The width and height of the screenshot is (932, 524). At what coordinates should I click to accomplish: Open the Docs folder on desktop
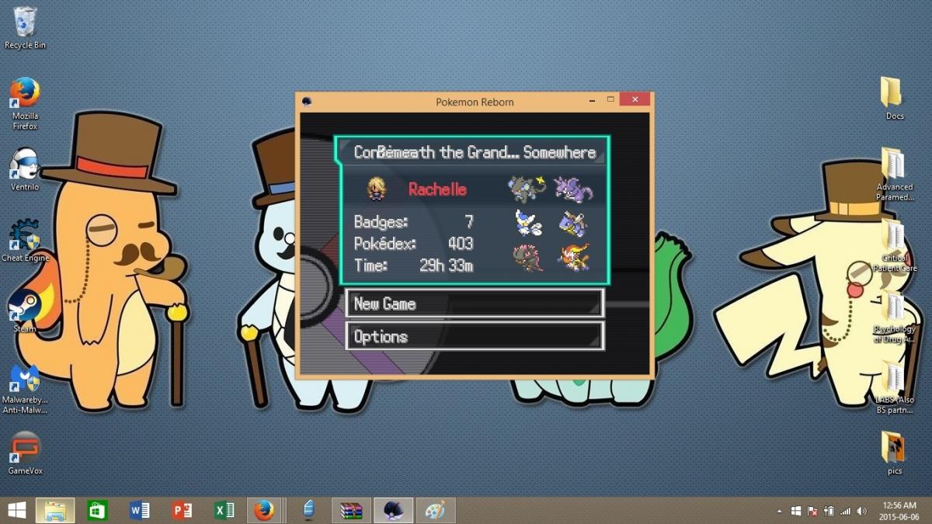[x=894, y=93]
